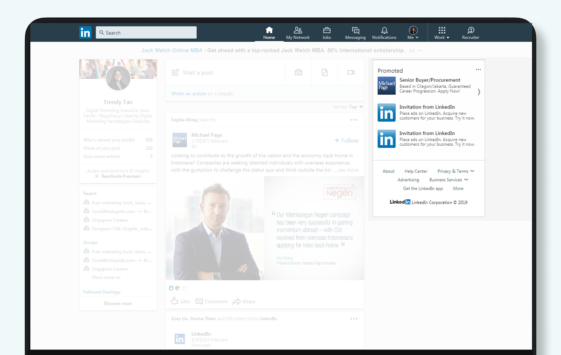The image size is (561, 355).
Task: Click Reactivate Premium link
Action: pyautogui.click(x=121, y=176)
